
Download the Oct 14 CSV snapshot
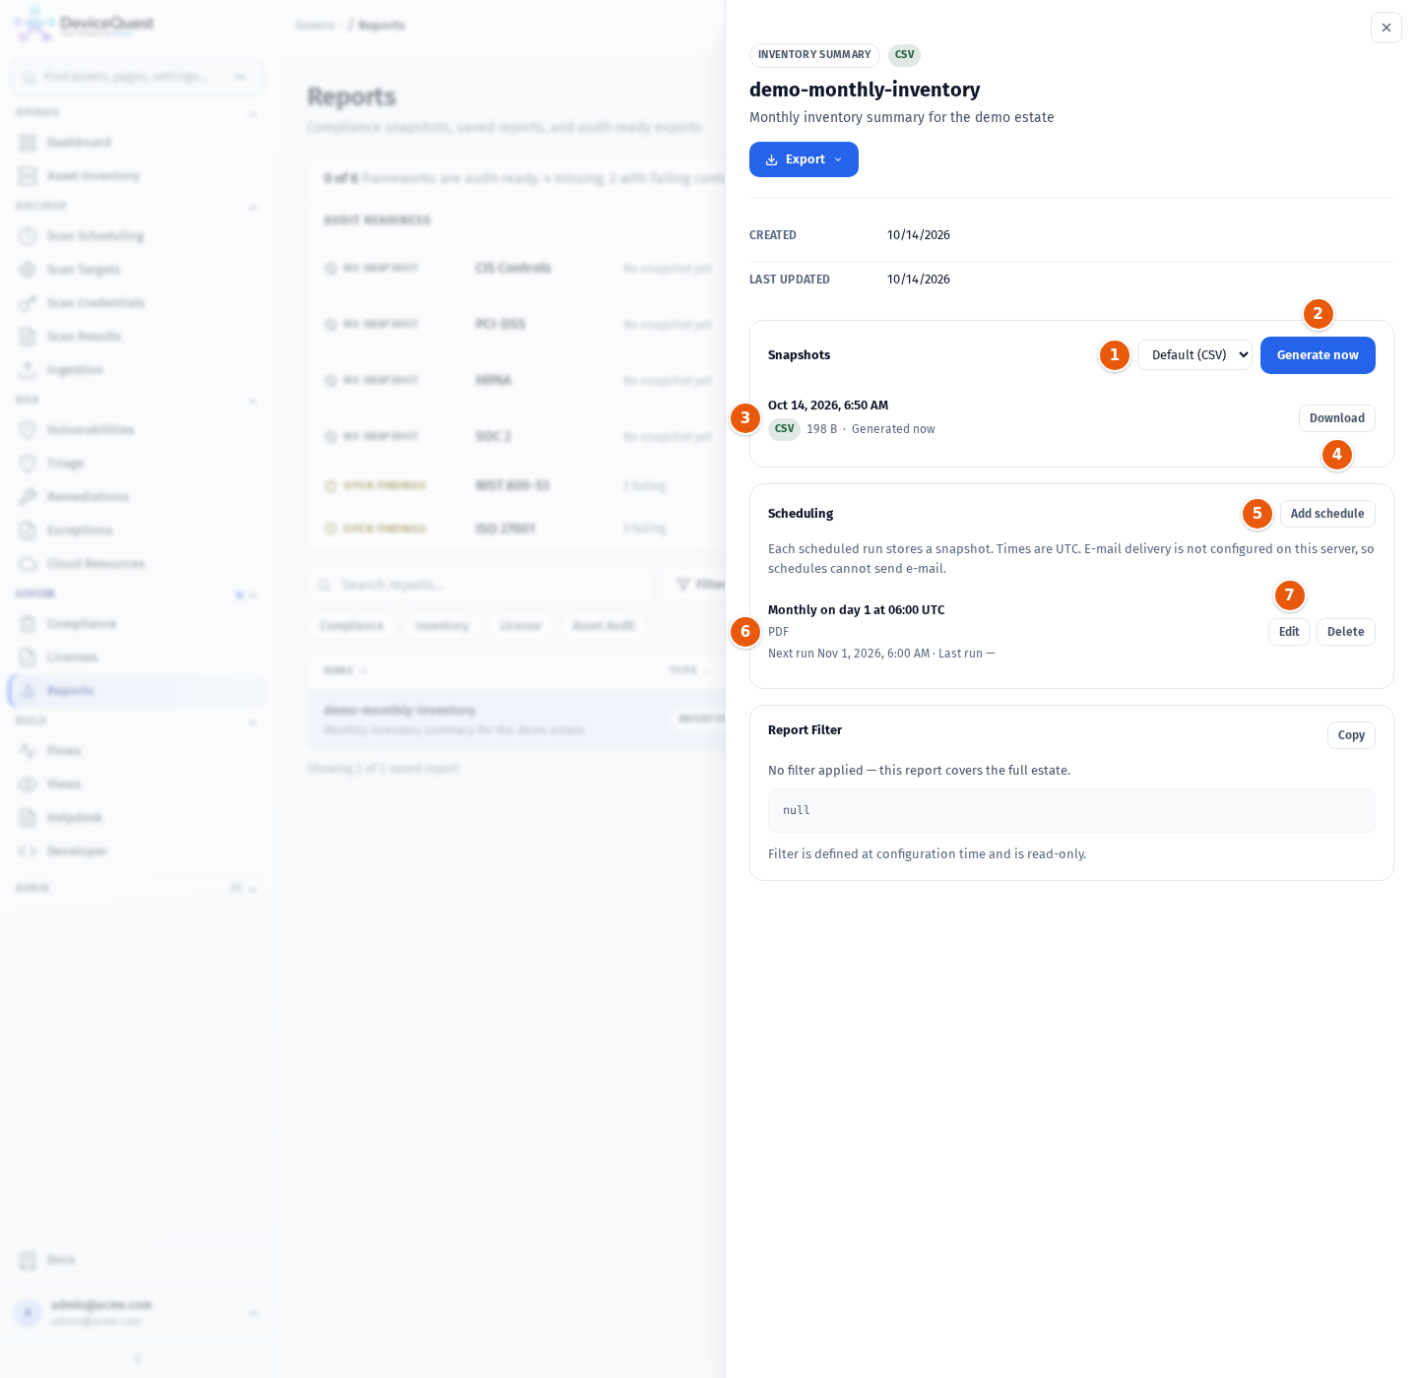click(1336, 418)
